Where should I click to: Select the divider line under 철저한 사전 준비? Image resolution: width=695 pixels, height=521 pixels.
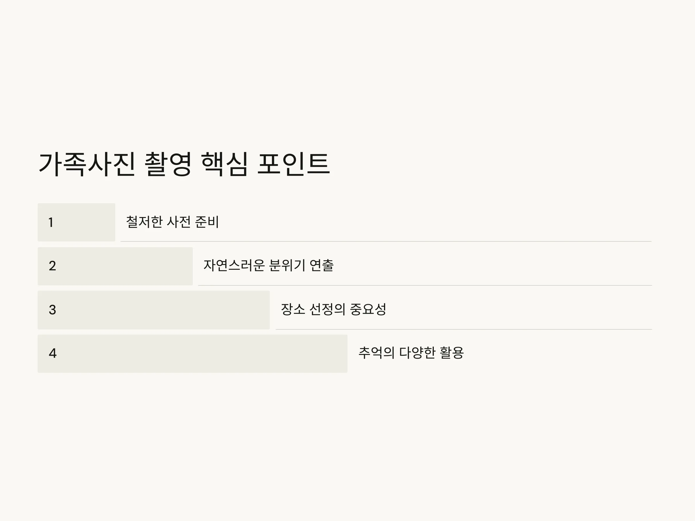(x=386, y=241)
